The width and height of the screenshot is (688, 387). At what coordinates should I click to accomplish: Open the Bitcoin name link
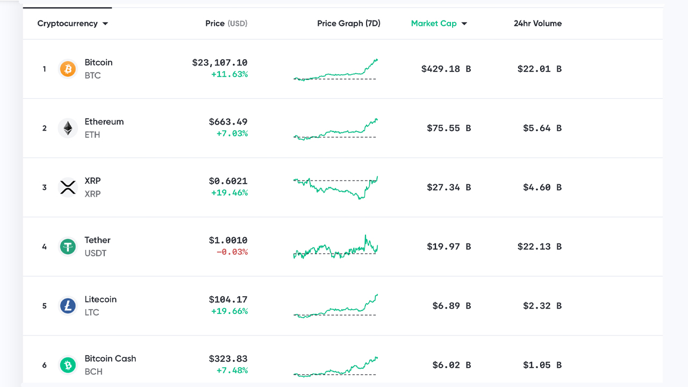click(98, 62)
